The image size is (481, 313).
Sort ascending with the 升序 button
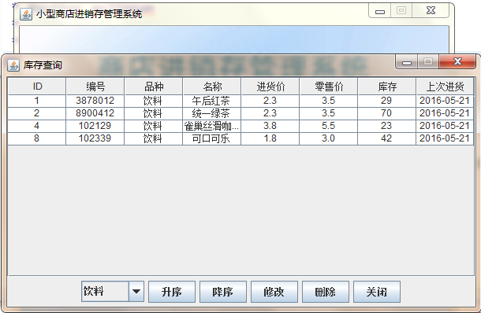tap(172, 292)
